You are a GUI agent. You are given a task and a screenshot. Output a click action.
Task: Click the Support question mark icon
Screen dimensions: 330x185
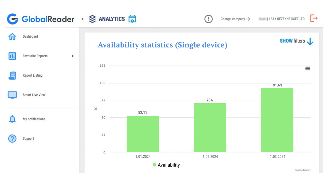point(12,138)
